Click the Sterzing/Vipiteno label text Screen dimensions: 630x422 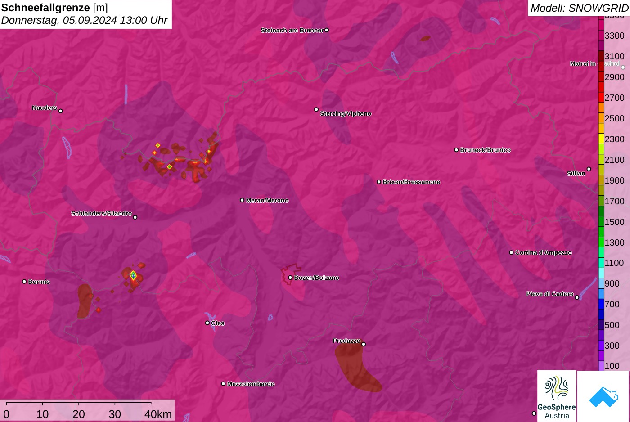(x=346, y=113)
